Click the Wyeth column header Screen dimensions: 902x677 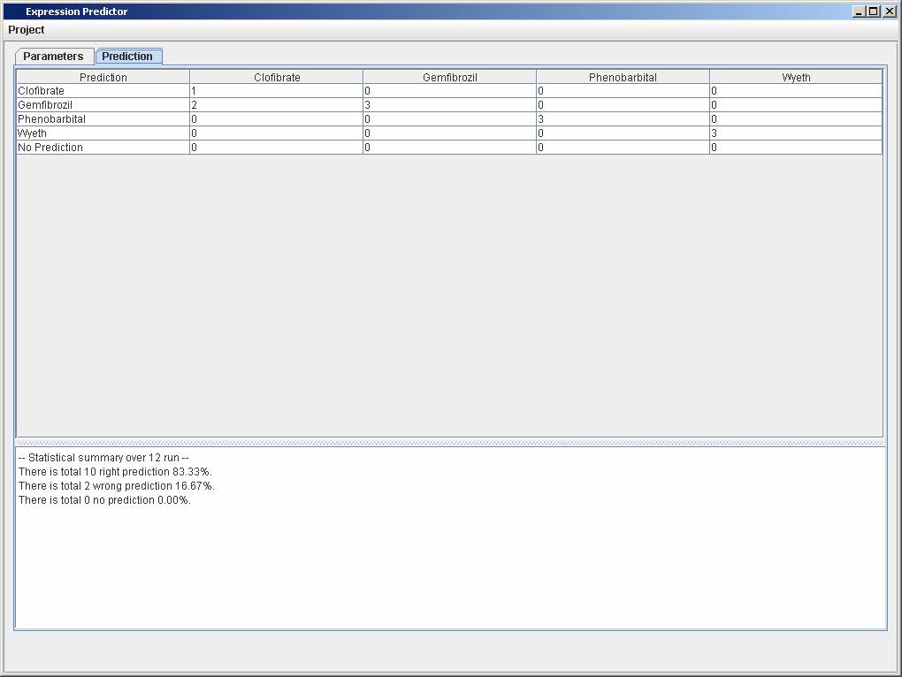pyautogui.click(x=796, y=77)
